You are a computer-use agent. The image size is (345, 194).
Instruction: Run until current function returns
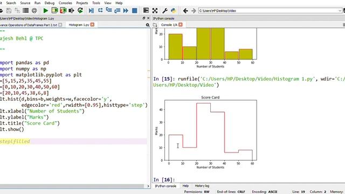(x=118, y=11)
